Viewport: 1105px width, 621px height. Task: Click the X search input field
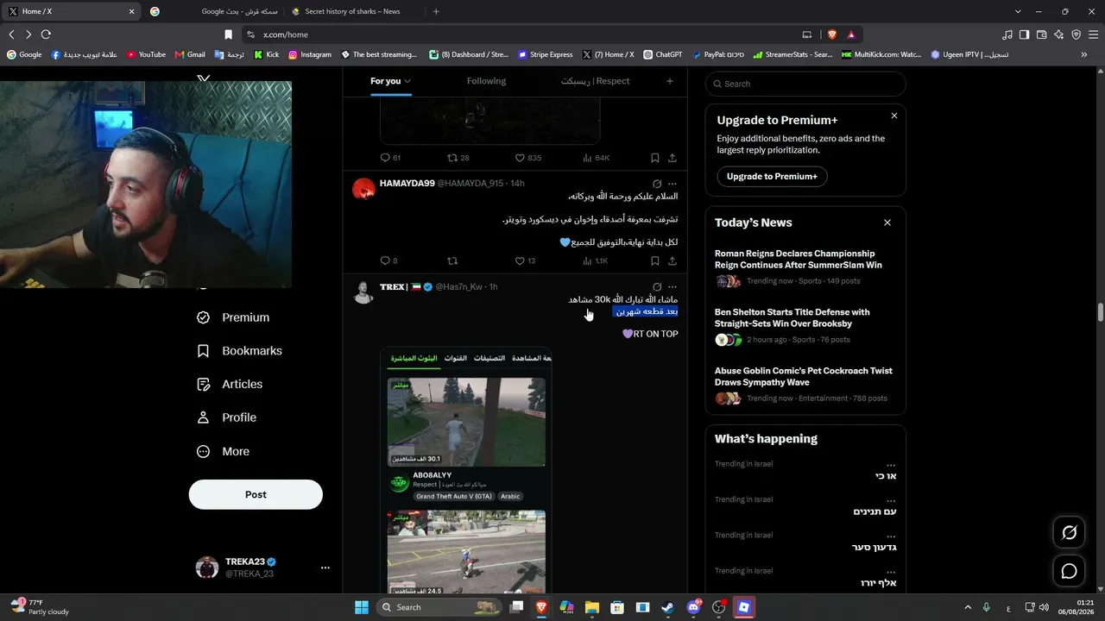(x=805, y=84)
